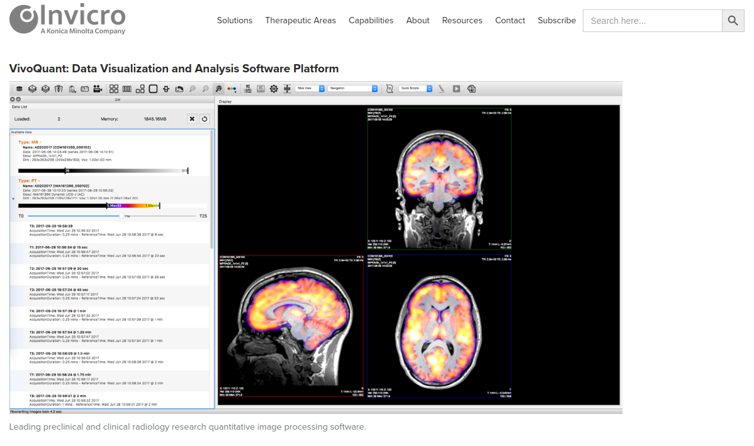Image resolution: width=754 pixels, height=446 pixels.
Task: Click the circular refresh data button
Action: [205, 119]
